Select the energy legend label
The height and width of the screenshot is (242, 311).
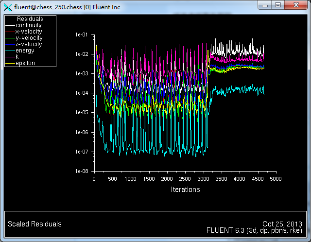pyautogui.click(x=25, y=51)
